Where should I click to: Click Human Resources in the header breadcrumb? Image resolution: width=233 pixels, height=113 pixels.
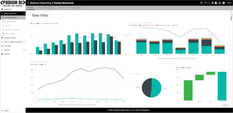click(63, 3)
